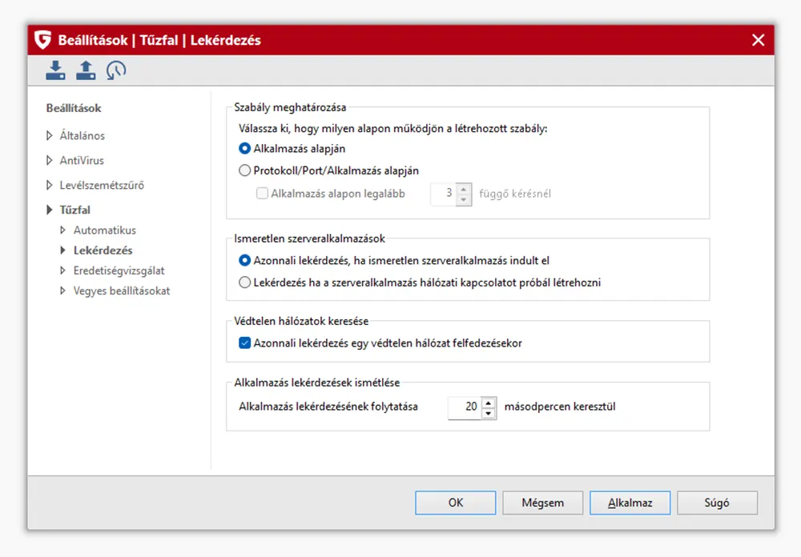Open the Eredetiségvizsgálat section

click(119, 270)
